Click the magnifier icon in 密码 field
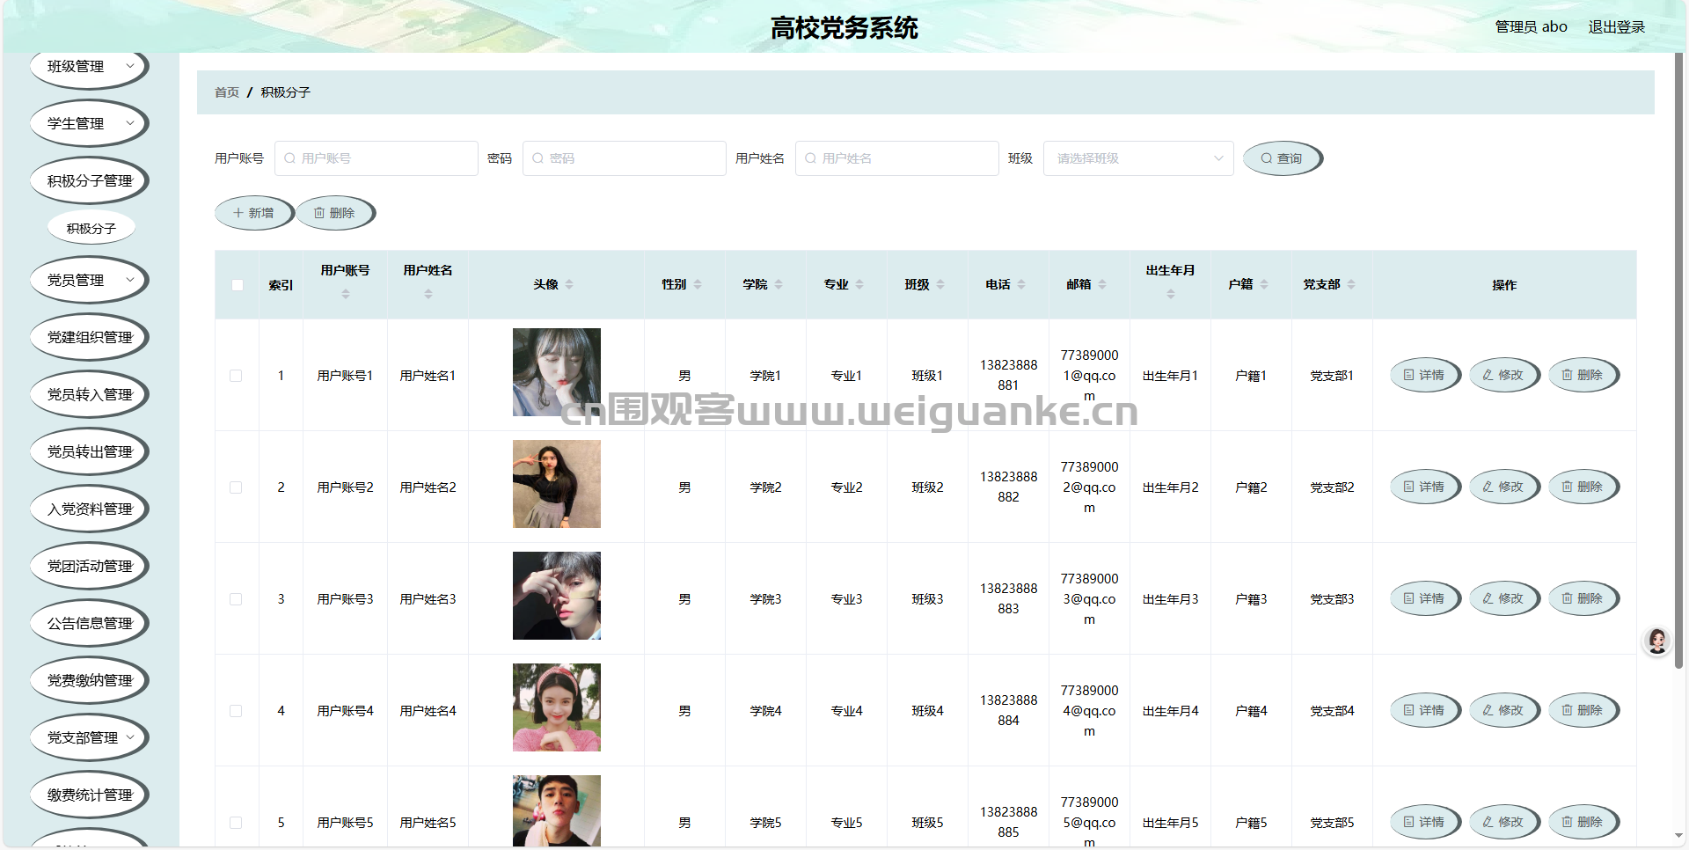1689x850 pixels. 537,158
